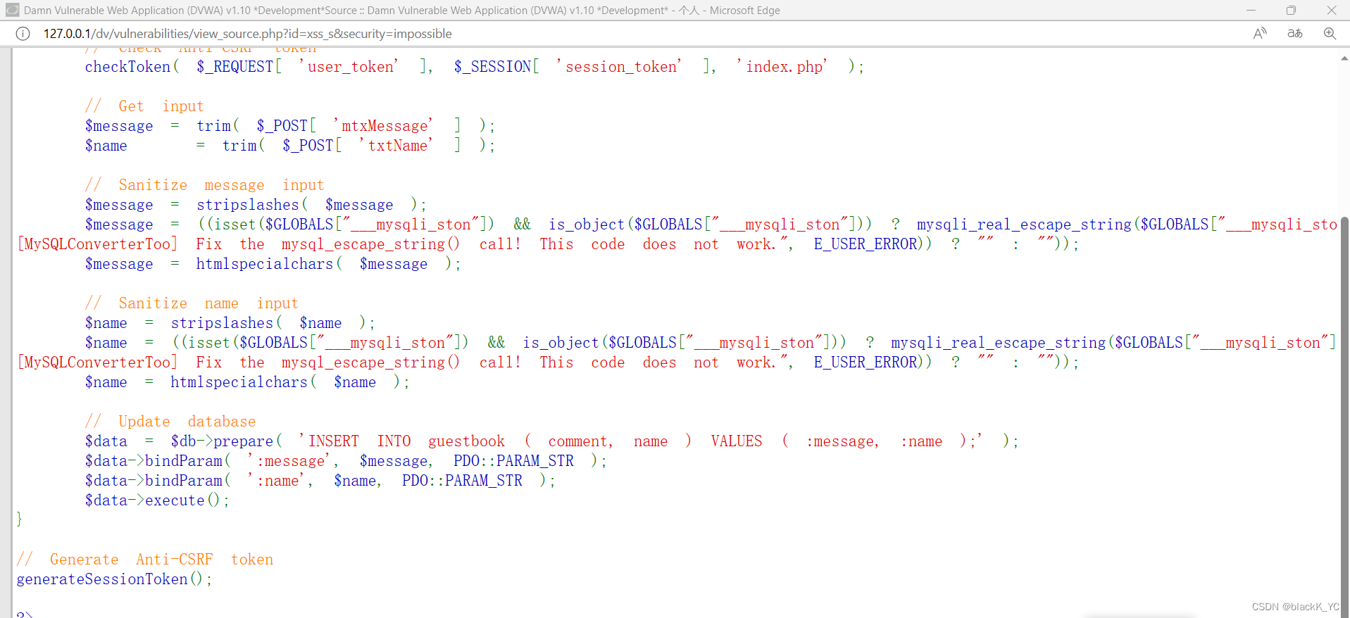Viewport: 1350px width, 618px height.
Task: Click '// Sanitize message input' comment
Action: coord(204,185)
